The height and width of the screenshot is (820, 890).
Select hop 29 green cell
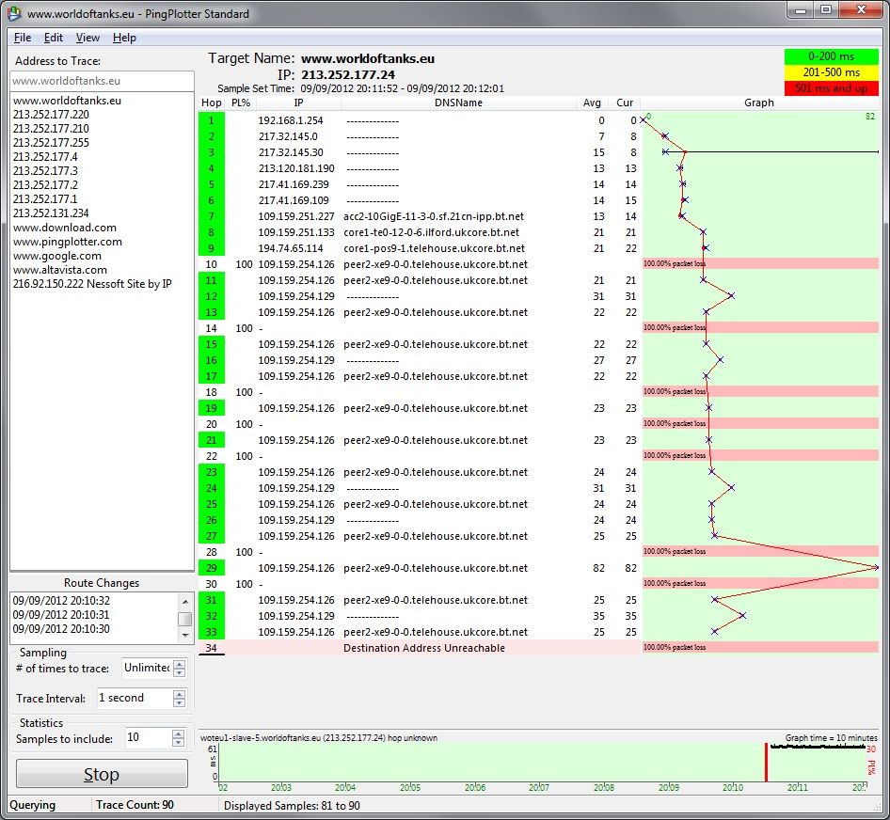coord(211,568)
